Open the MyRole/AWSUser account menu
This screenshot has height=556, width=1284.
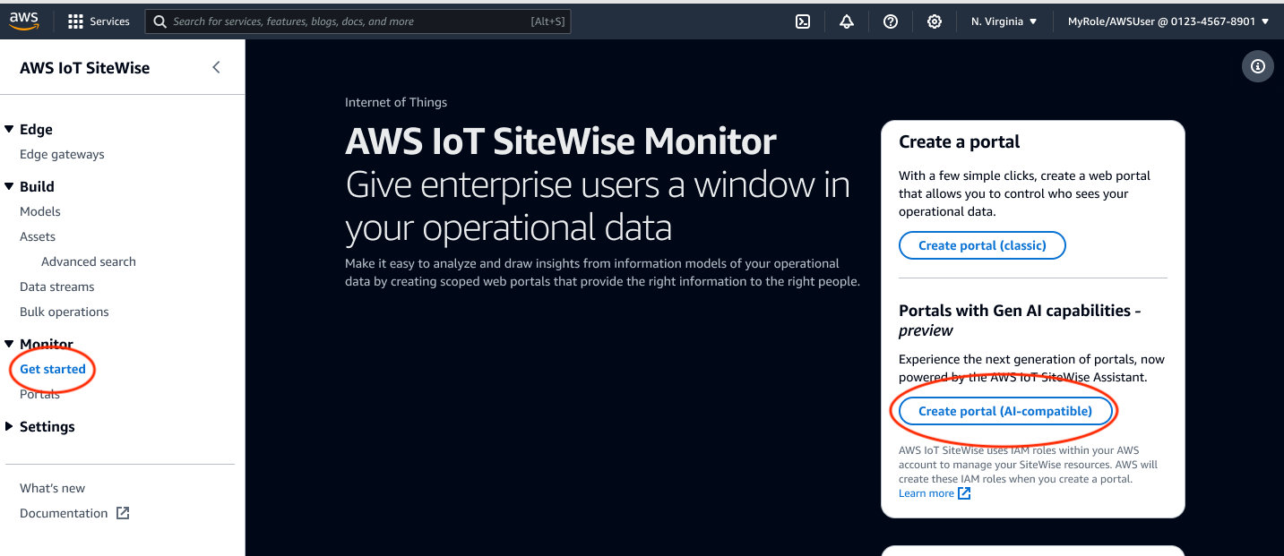click(x=1168, y=21)
